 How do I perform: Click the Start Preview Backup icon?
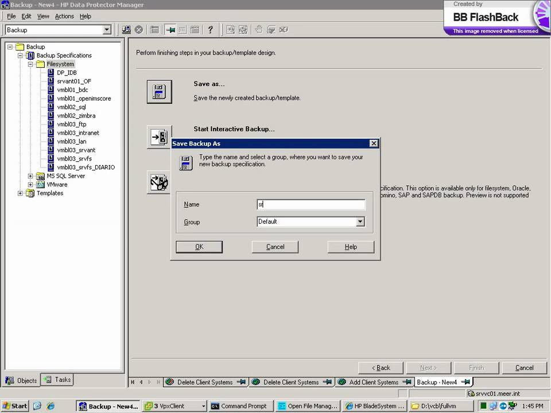(159, 182)
